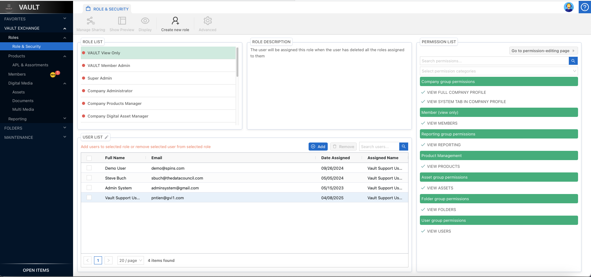Open the Manage Sharing tool
Image resolution: width=591 pixels, height=277 pixels.
tap(91, 24)
